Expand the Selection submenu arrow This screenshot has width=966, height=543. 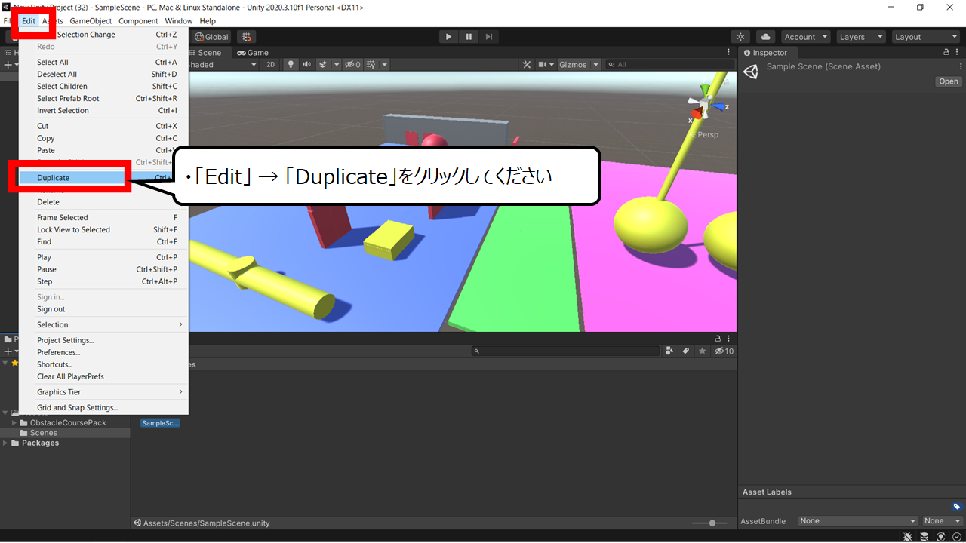180,325
